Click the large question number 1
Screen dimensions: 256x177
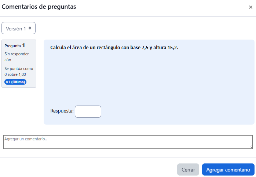(x=24, y=45)
